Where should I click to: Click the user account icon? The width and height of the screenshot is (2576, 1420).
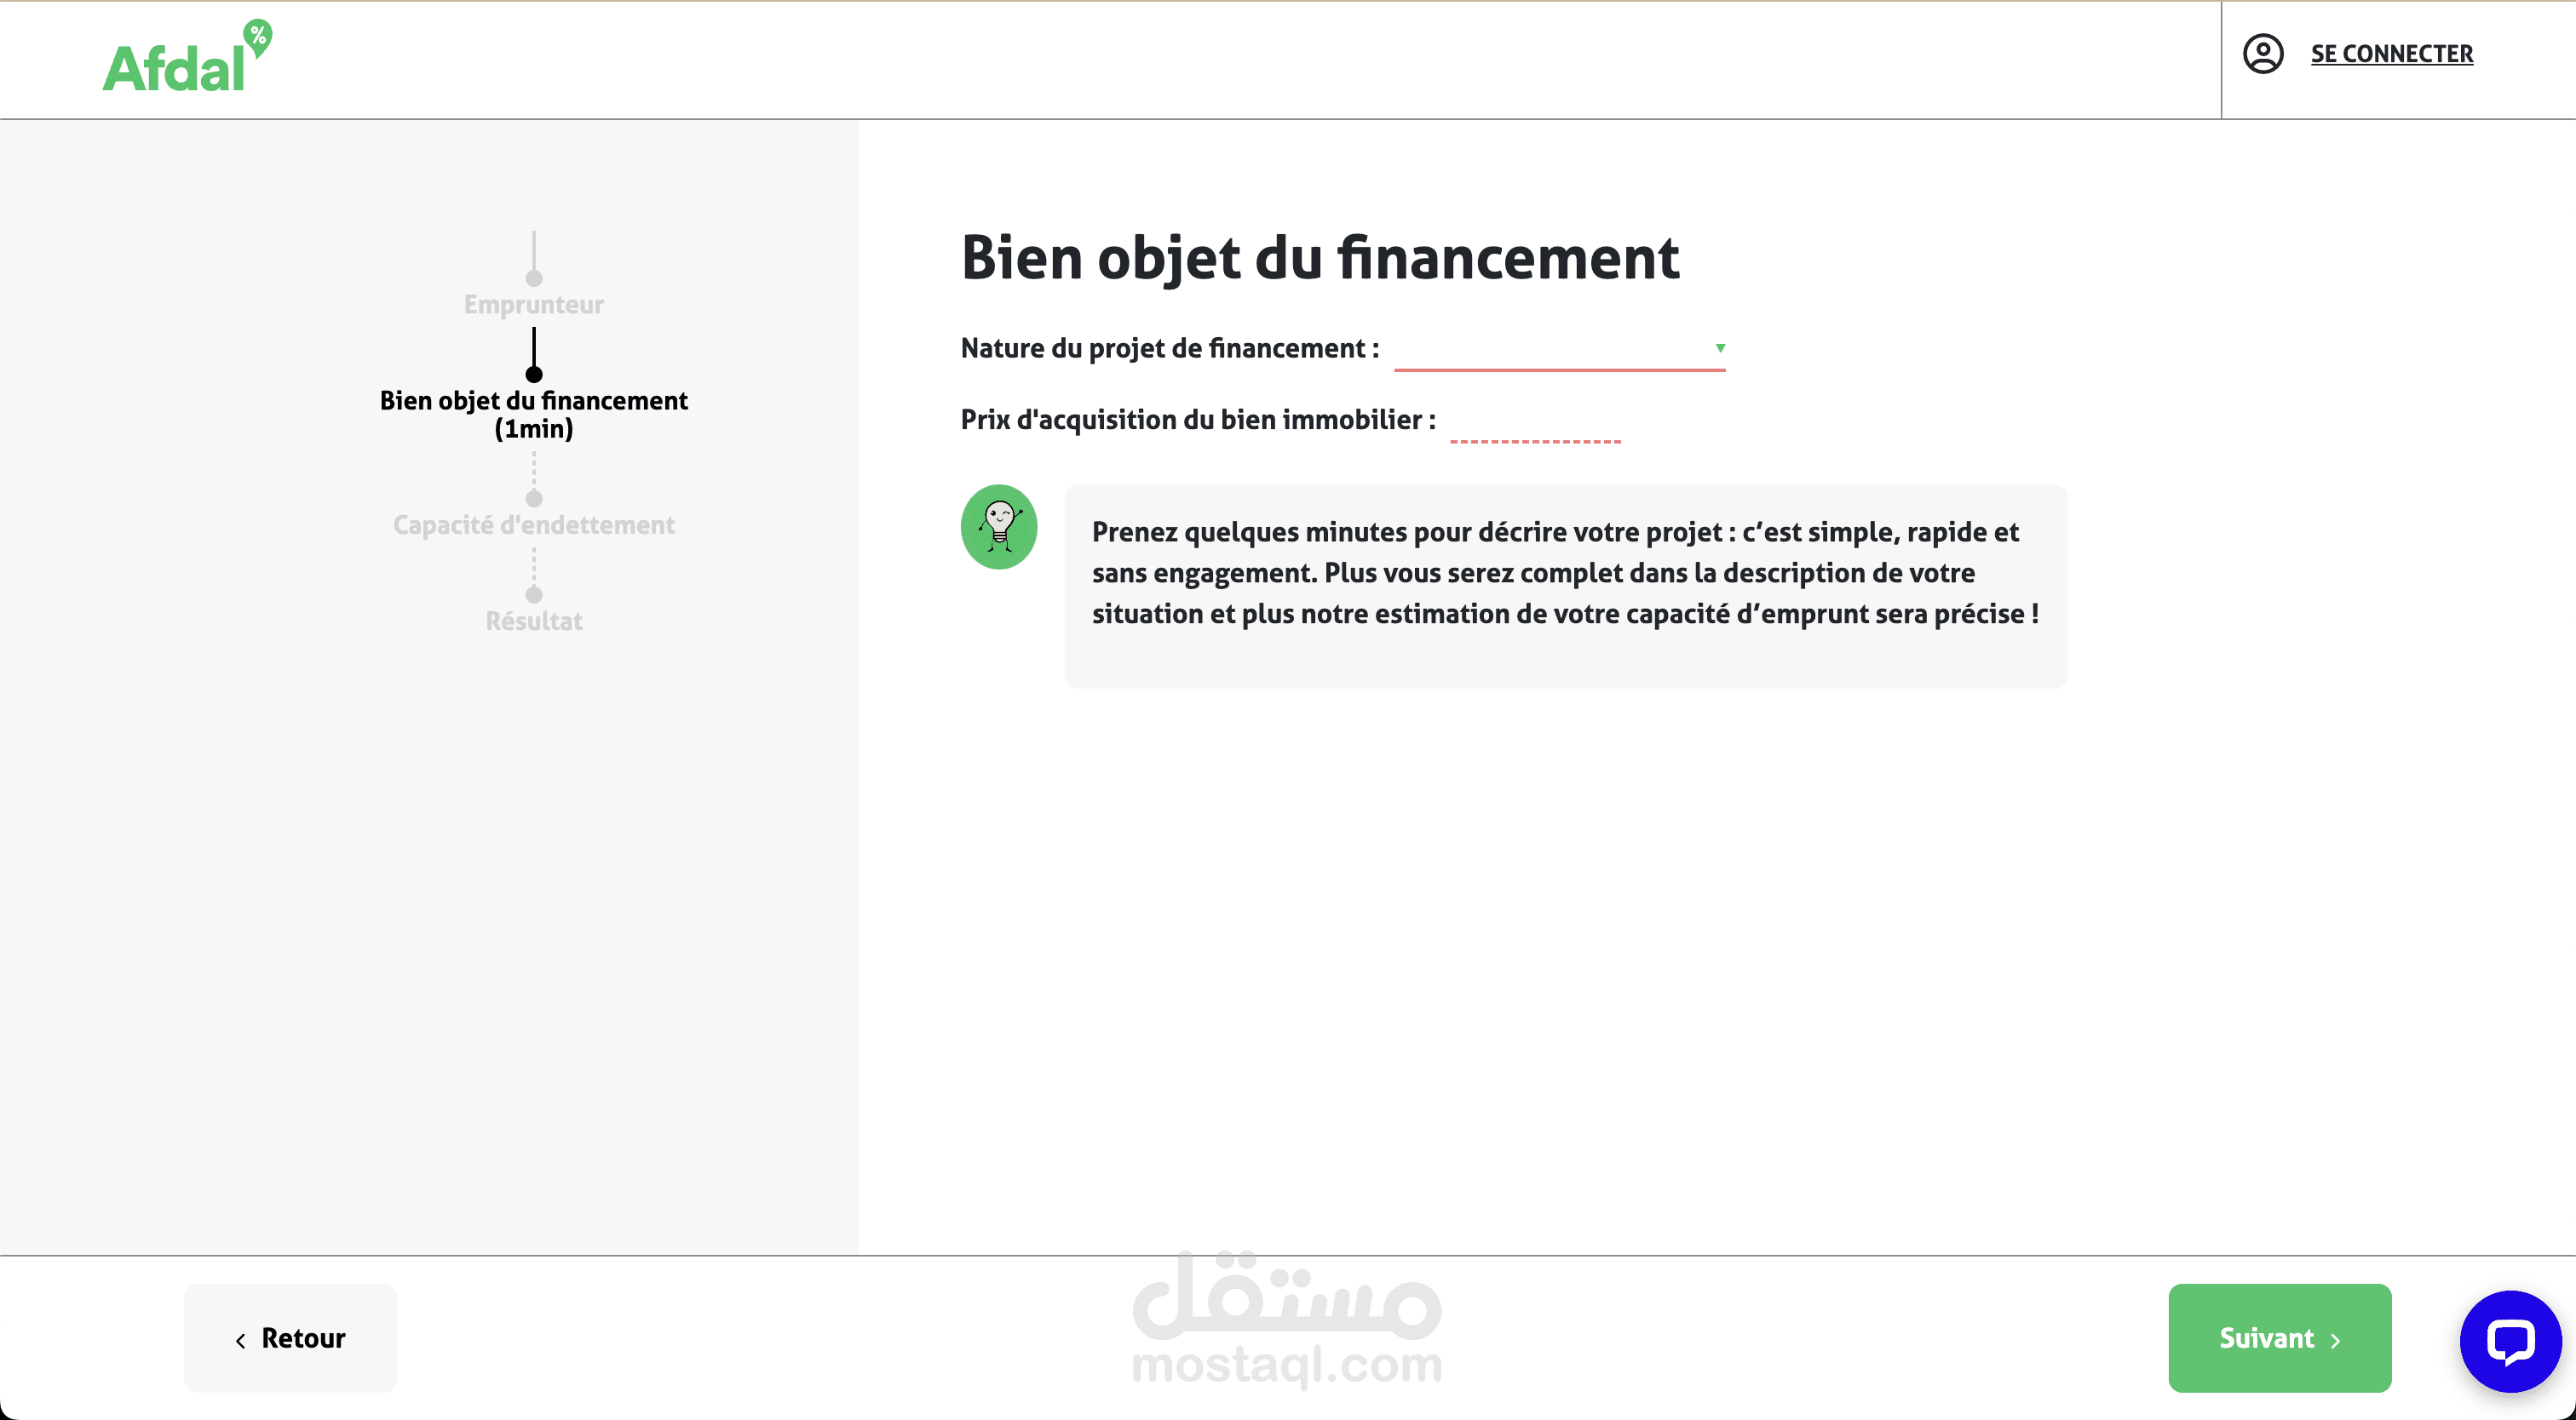click(x=2262, y=54)
